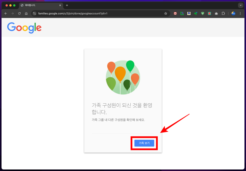
Task: Open the red screen recorder extension
Action: pos(209,14)
